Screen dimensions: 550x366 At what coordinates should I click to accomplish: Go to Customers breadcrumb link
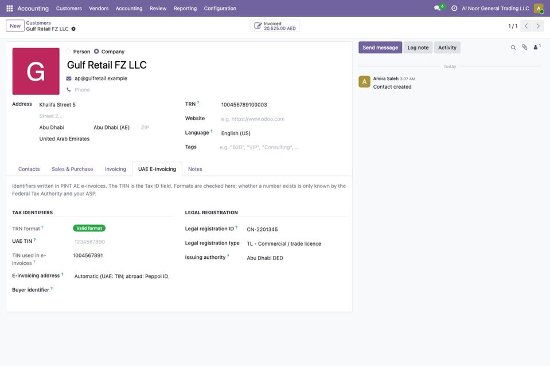[x=38, y=23]
